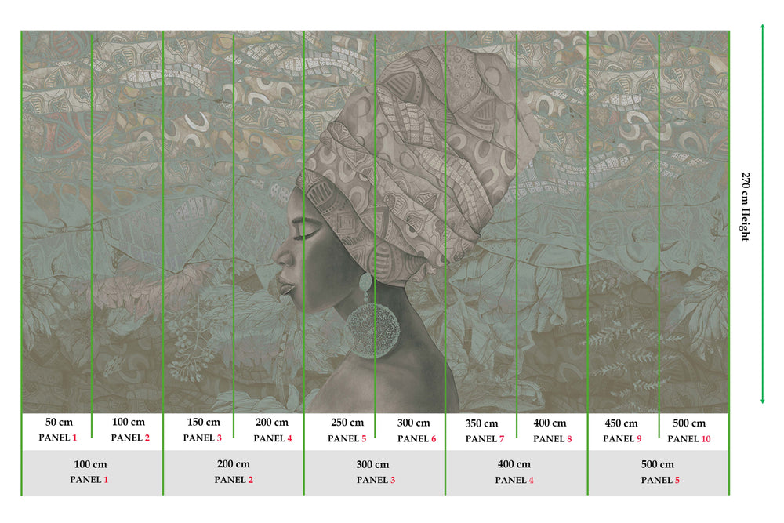The width and height of the screenshot is (784, 523).
Task: Select the grey-row '400 cm PANEL 4' label
Action: 514,472
